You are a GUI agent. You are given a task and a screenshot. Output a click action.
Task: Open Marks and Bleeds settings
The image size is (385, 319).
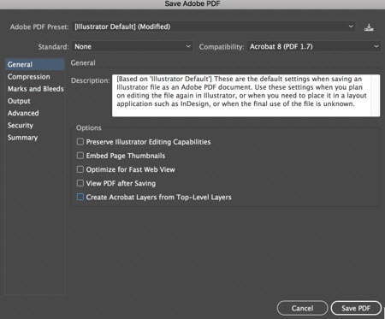[36, 89]
